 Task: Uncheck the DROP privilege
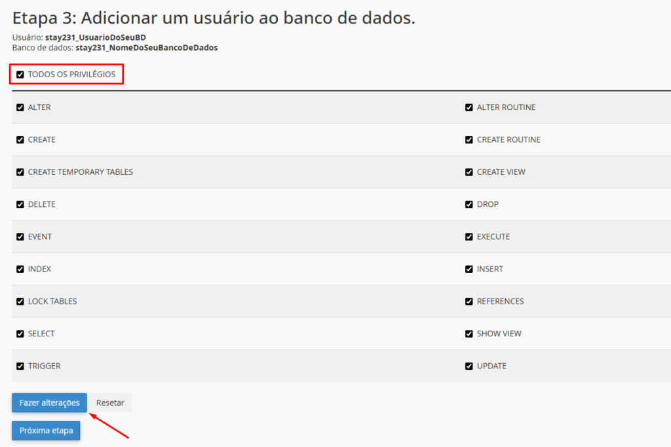[469, 204]
